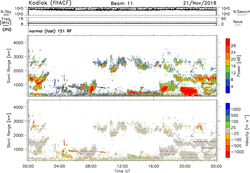Click the 'normal (fast) 151 RF' text
This screenshot has width=250, height=173.
point(50,31)
